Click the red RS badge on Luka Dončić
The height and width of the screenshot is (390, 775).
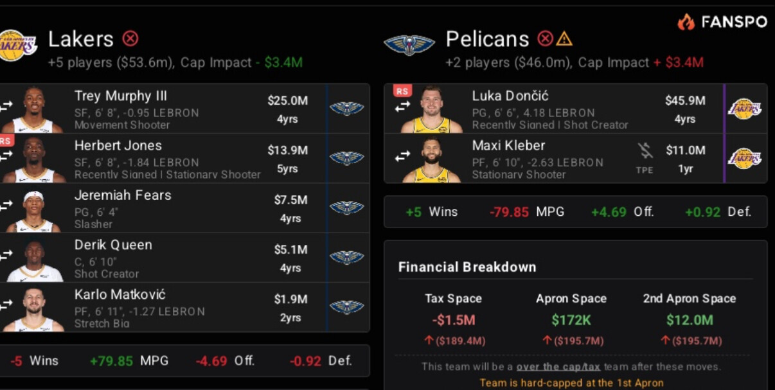pos(402,91)
